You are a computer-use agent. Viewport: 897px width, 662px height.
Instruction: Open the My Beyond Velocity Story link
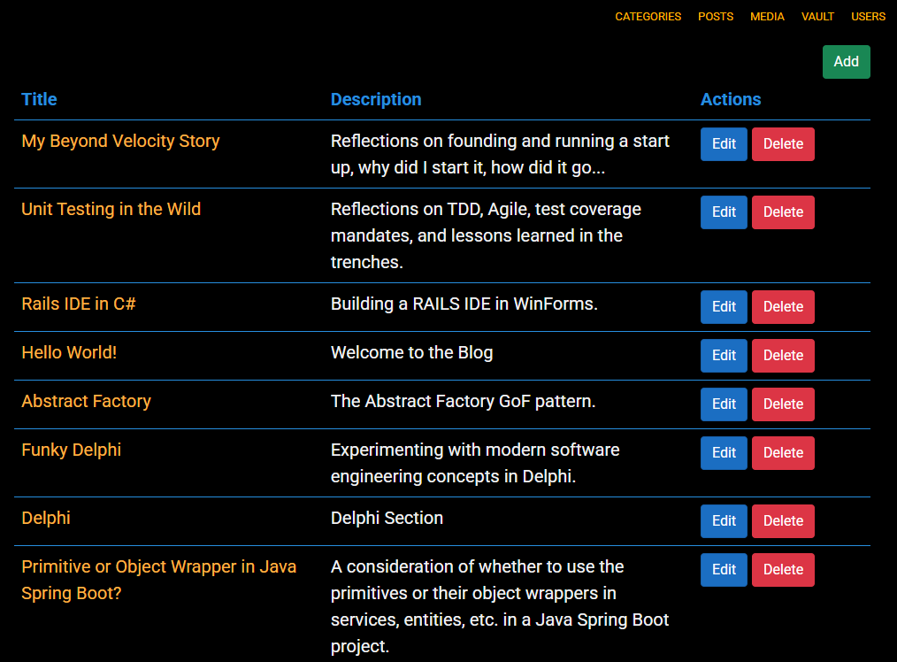pos(120,142)
